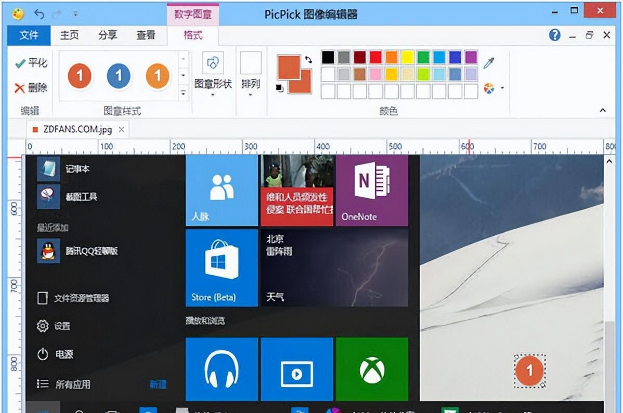623x413 pixels.
Task: Click the 设置 gear entry in the canvas image
Action: (54, 326)
